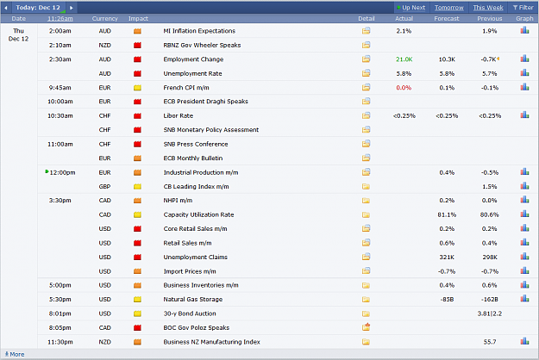Image resolution: width=539 pixels, height=360 pixels.
Task: Open the Filter options
Action: point(523,8)
